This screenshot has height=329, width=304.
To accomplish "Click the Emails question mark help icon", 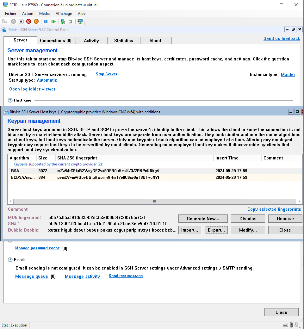I will click(10, 260).
